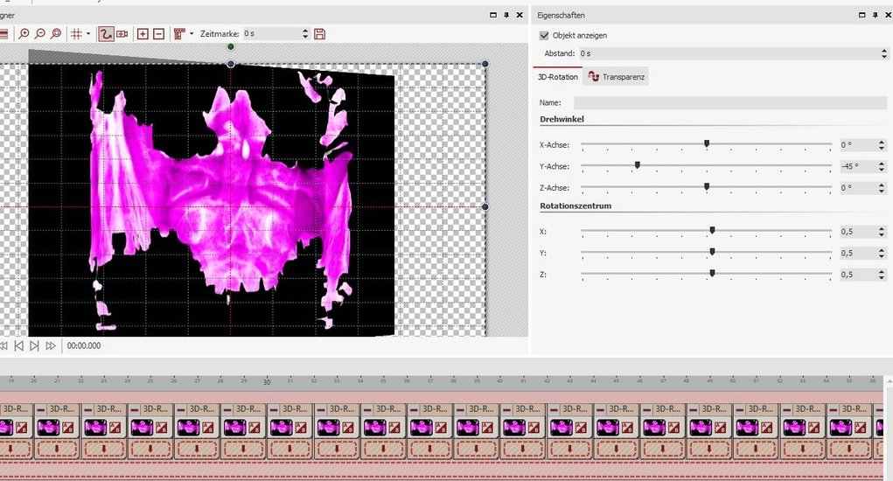The height and width of the screenshot is (481, 893).
Task: Open the alignment tool dropdown arrow
Action: coord(191,34)
